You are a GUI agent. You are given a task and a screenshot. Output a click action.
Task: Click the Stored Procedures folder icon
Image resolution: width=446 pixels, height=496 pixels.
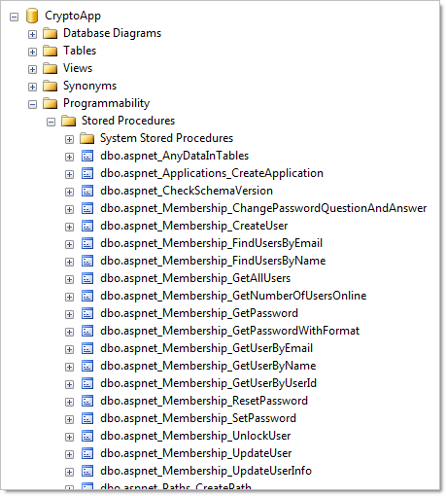tap(69, 121)
